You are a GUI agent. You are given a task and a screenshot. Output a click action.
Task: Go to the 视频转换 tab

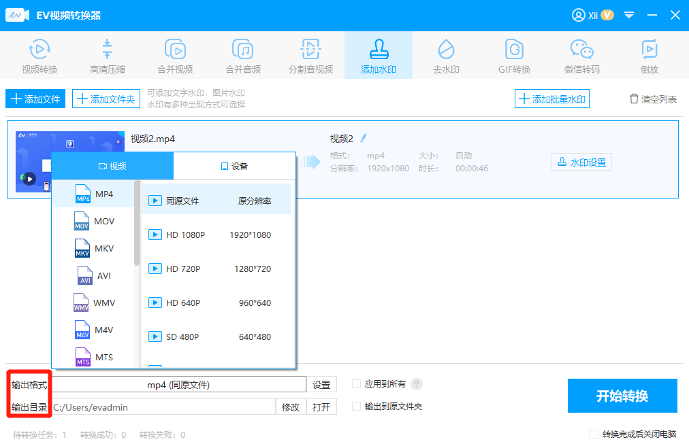click(x=39, y=54)
